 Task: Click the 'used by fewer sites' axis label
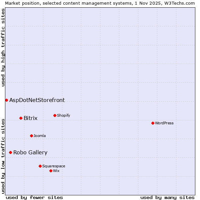point(34,197)
